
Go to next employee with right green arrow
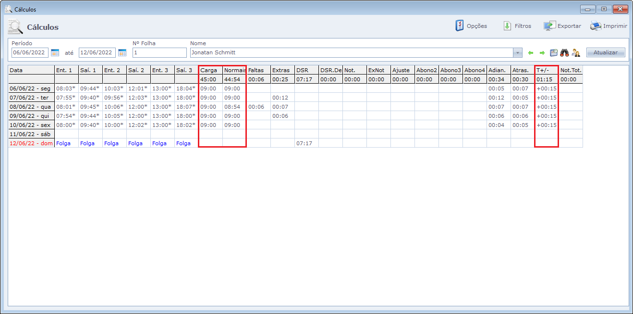pyautogui.click(x=542, y=52)
